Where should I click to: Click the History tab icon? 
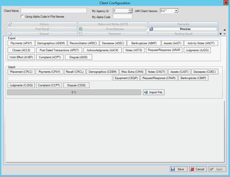(x=10, y=24)
